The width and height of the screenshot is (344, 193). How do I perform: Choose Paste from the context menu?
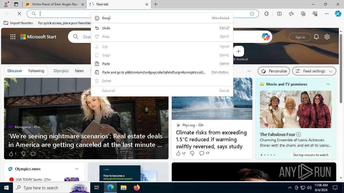(162, 64)
